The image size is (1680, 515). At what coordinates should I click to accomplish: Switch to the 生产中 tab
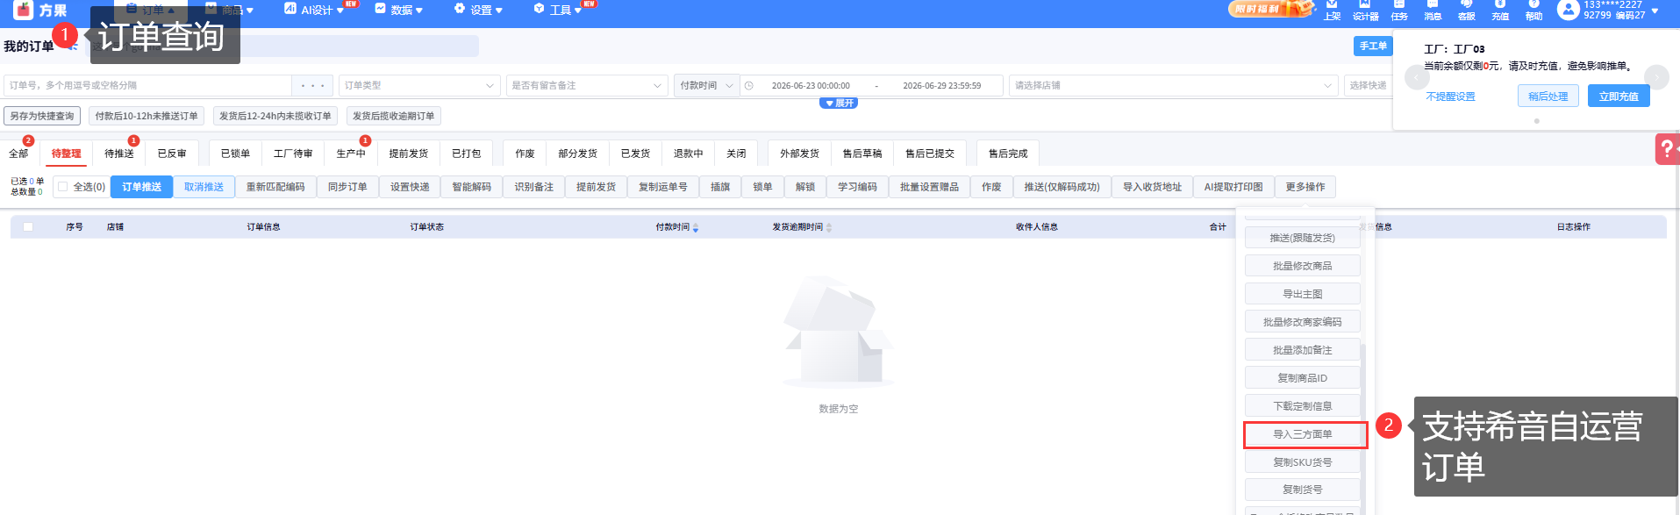pyautogui.click(x=351, y=154)
